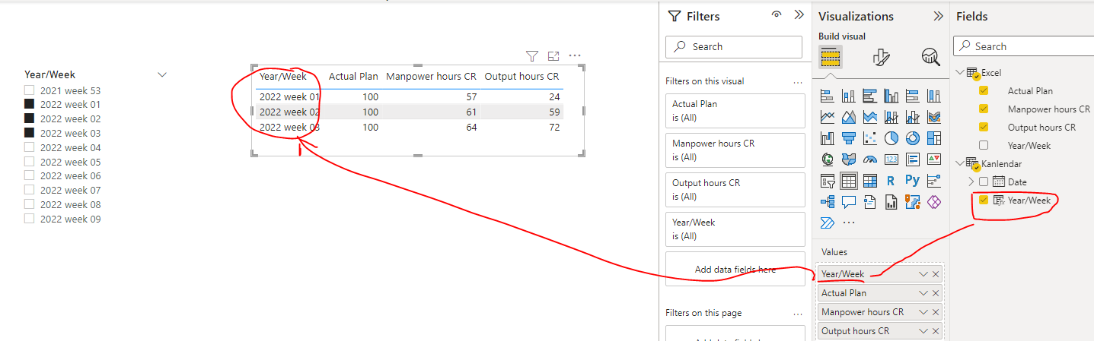The height and width of the screenshot is (341, 1094).
Task: Select the Python visual icon
Action: (x=913, y=181)
